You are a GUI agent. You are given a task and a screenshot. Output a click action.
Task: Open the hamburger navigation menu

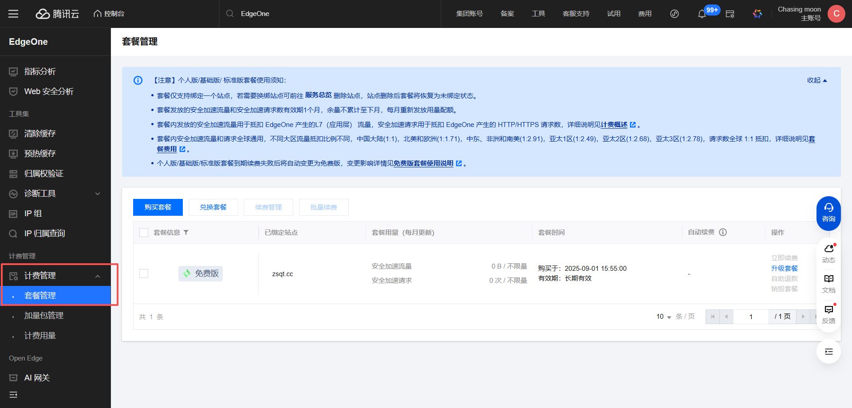tap(13, 14)
